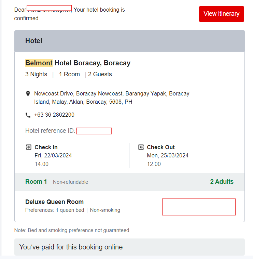Click the highlighted word Belmont
Image resolution: width=253 pixels, height=259 pixels.
(39, 63)
